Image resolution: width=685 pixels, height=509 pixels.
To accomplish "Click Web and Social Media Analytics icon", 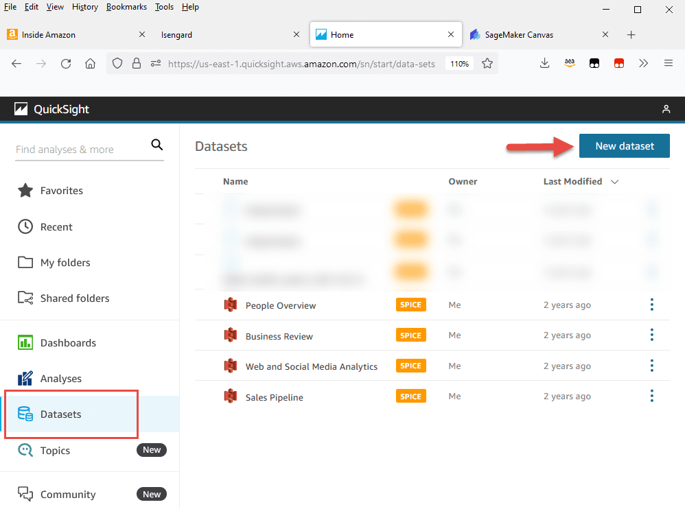I will (230, 366).
